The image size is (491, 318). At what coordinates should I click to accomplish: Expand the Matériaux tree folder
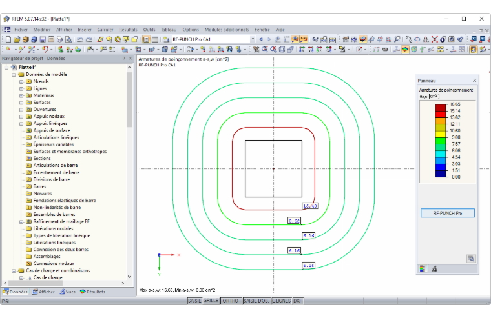tap(21, 95)
